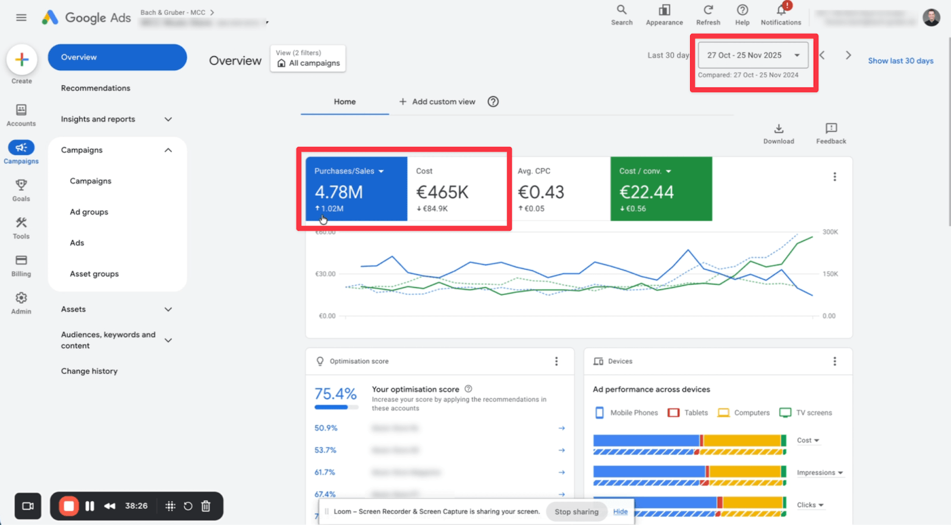Screen dimensions: 951x525
Task: Open scorecard three-dot options menu
Action: coord(835,177)
